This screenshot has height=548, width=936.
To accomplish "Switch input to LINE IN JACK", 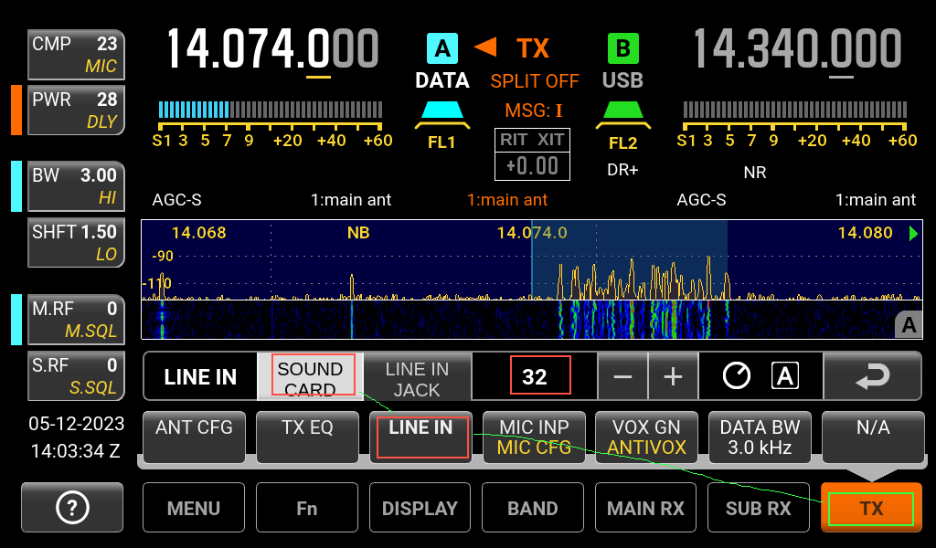I will pyautogui.click(x=417, y=377).
